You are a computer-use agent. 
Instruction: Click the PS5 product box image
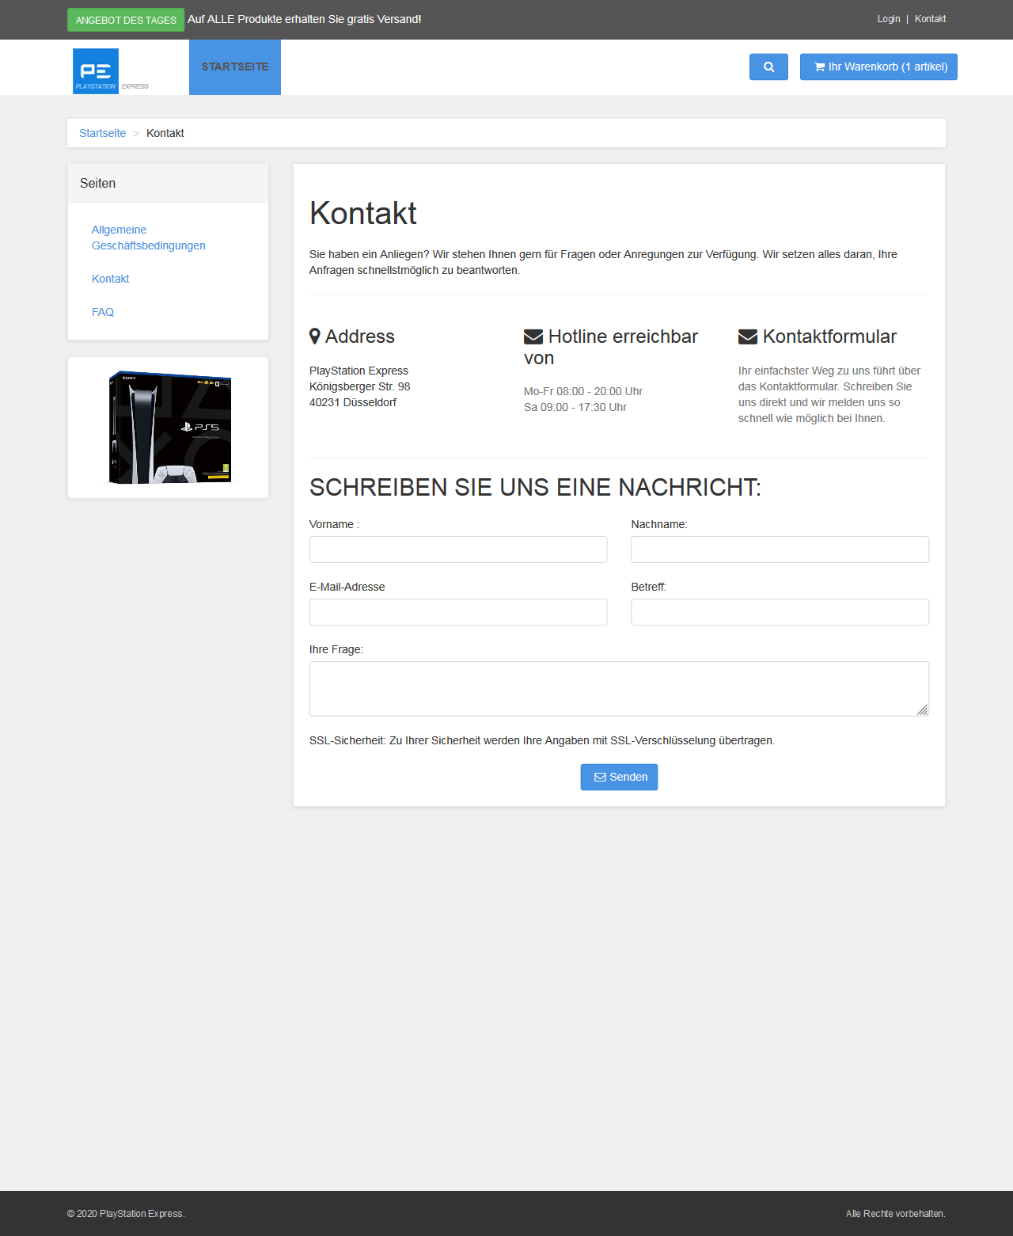pyautogui.click(x=169, y=428)
